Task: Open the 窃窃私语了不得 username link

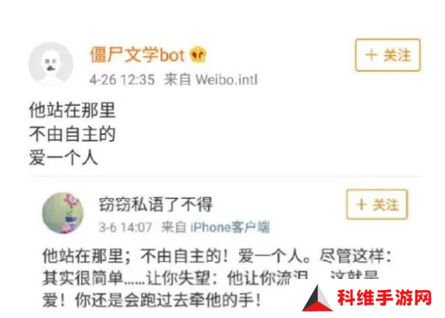Action: click(x=155, y=204)
